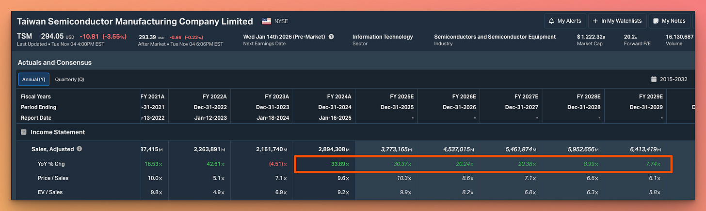Add to In My Watchlists button
The height and width of the screenshot is (211, 706).
617,21
